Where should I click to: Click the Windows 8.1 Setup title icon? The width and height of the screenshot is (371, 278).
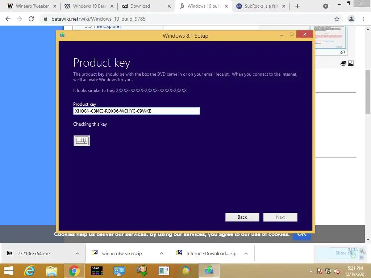(x=62, y=35)
